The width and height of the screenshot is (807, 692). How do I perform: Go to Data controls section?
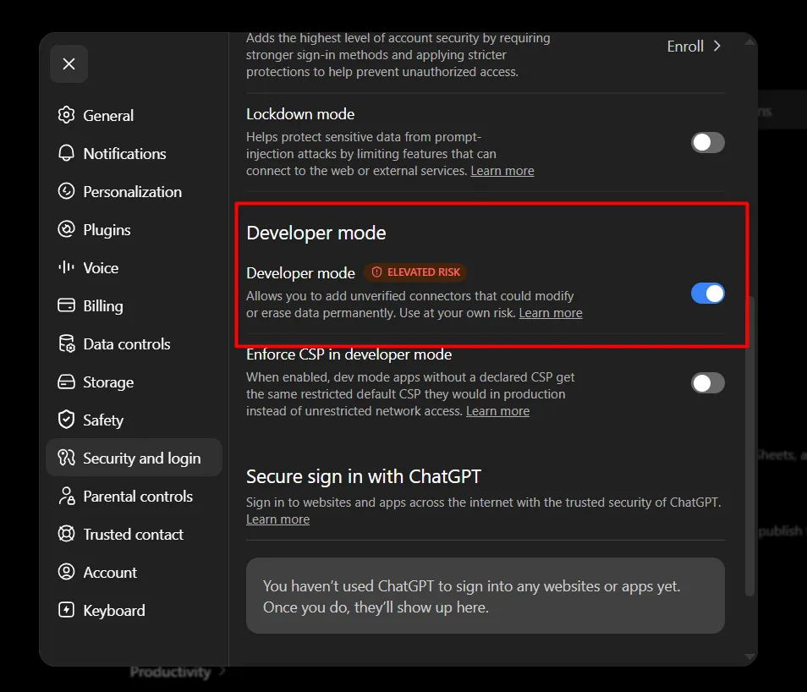coord(134,344)
